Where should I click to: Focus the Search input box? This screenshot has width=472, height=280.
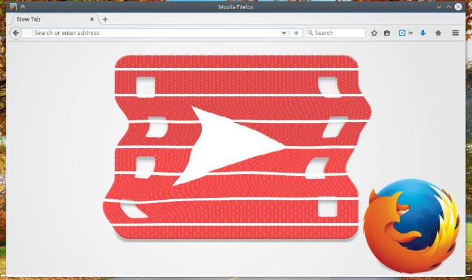(x=336, y=33)
